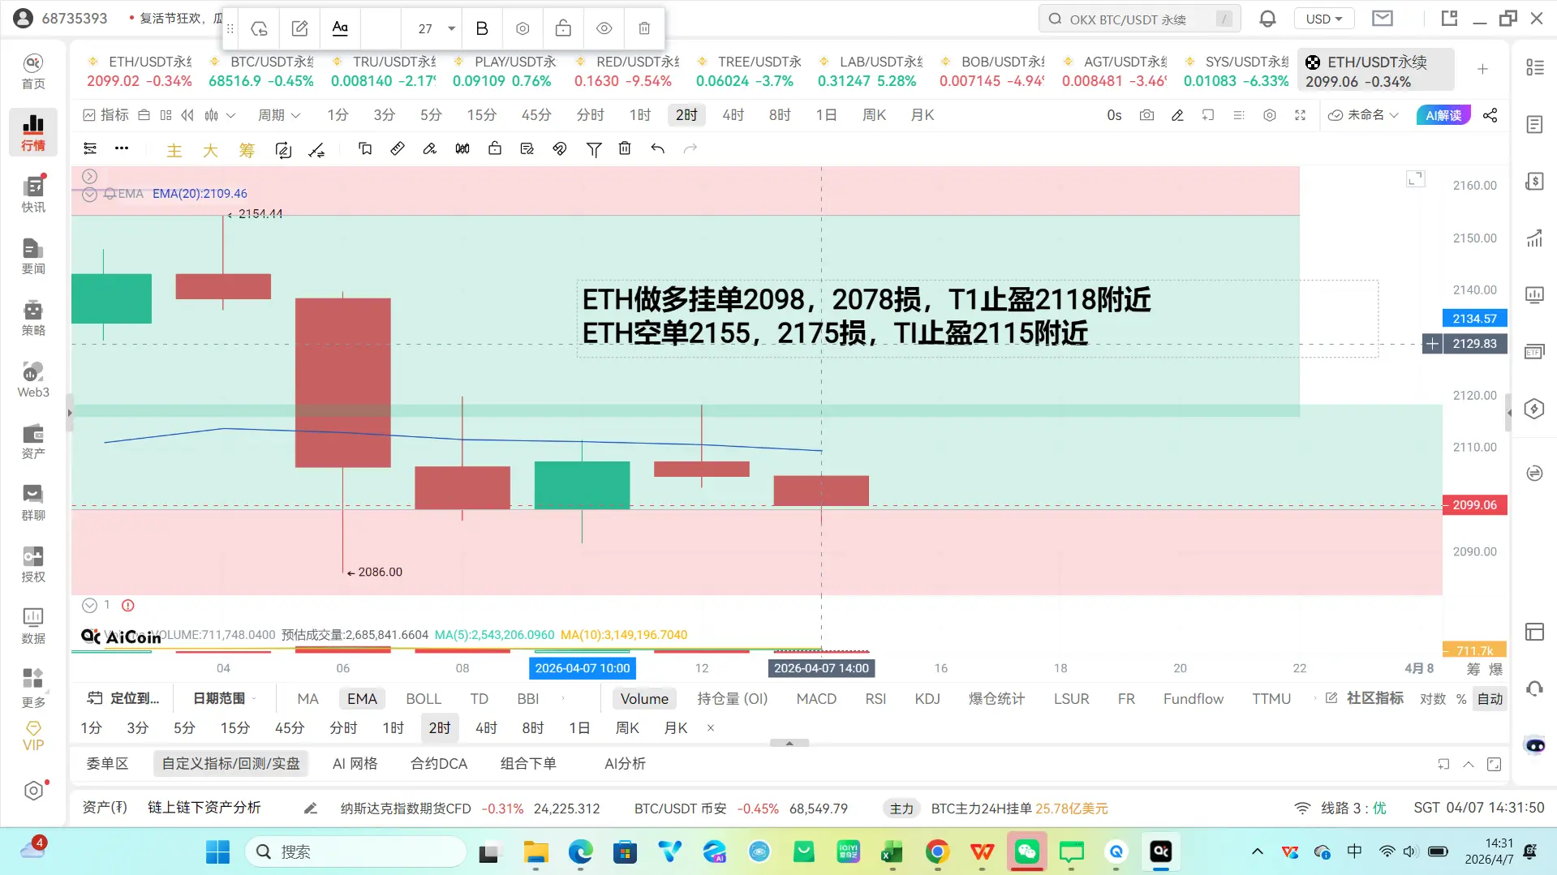Viewport: 1557px width, 875px height.
Task: Take a chart screenshot with camera icon
Action: pos(1146,115)
